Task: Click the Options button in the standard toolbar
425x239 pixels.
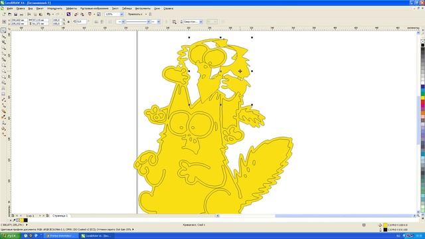Action: (151, 14)
